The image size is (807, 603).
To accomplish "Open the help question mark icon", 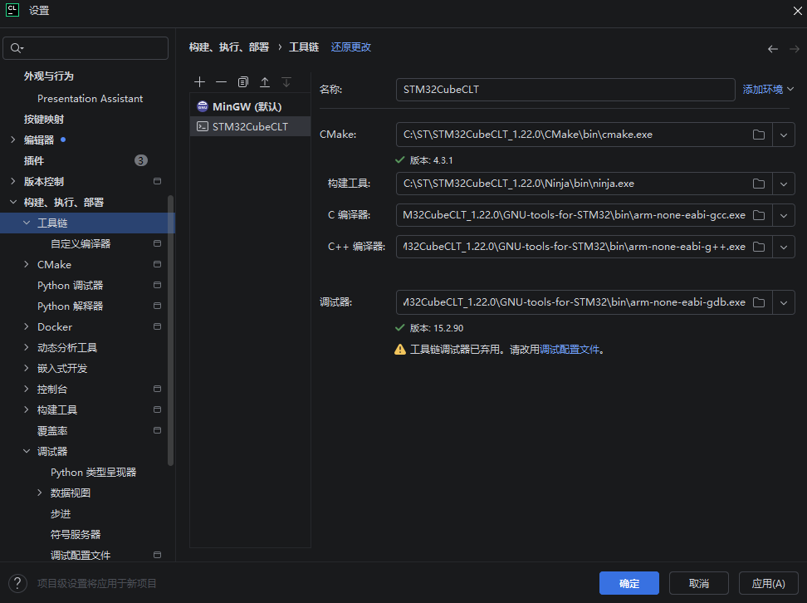I will [x=17, y=583].
